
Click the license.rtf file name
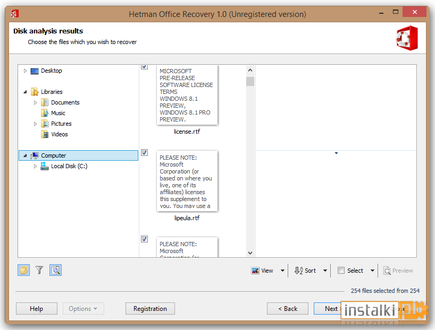click(187, 132)
